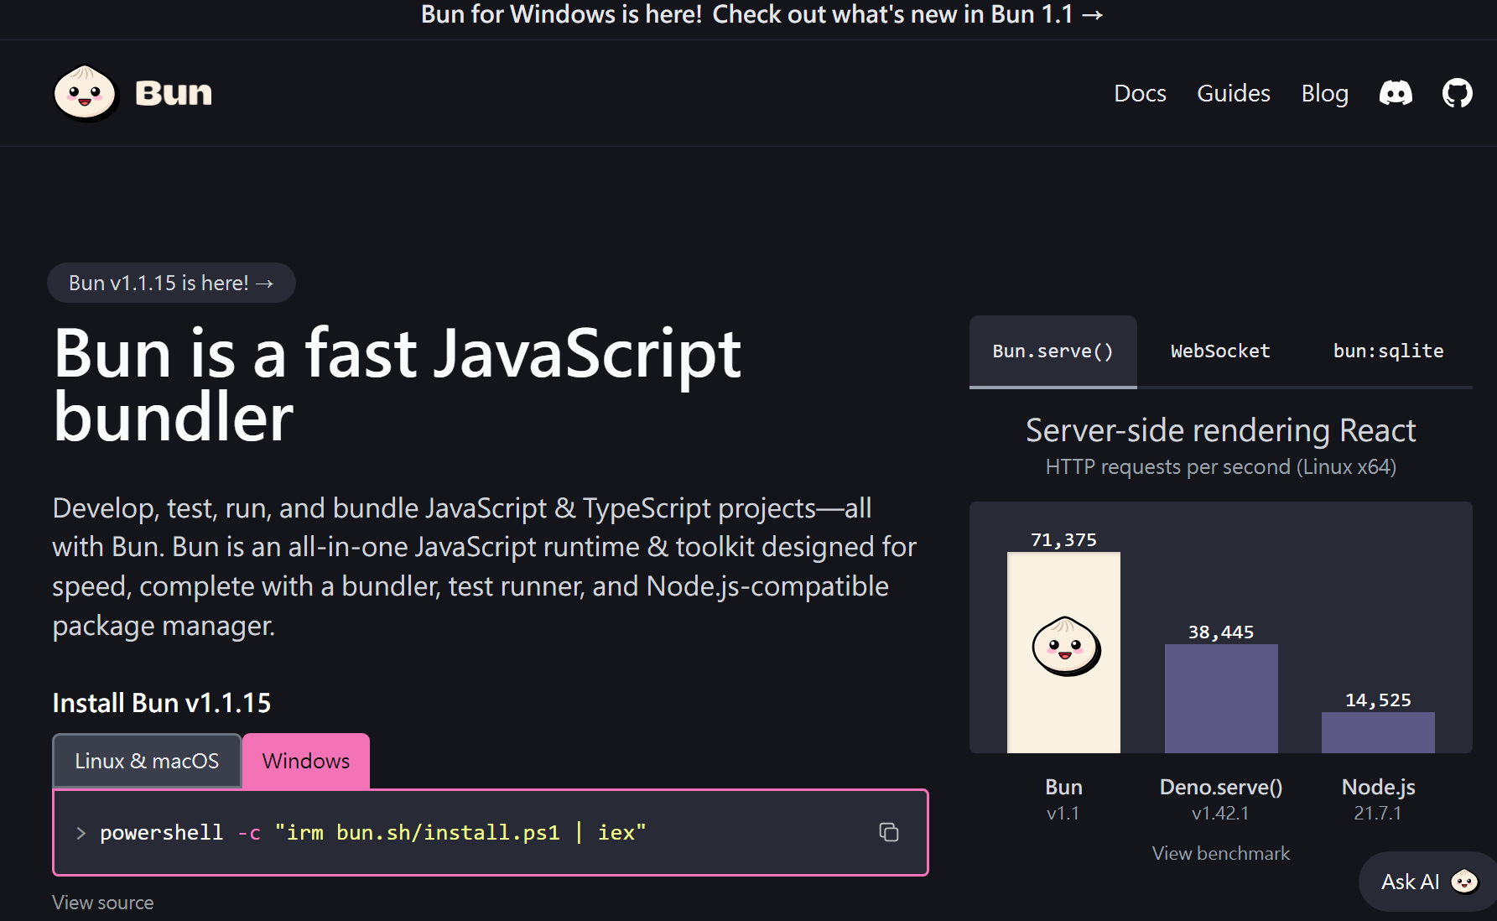Open the Guides page
The image size is (1497, 921).
pyautogui.click(x=1234, y=93)
